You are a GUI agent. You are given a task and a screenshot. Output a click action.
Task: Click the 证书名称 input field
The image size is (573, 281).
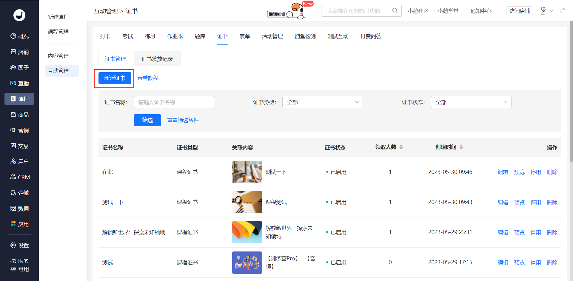tap(174, 102)
